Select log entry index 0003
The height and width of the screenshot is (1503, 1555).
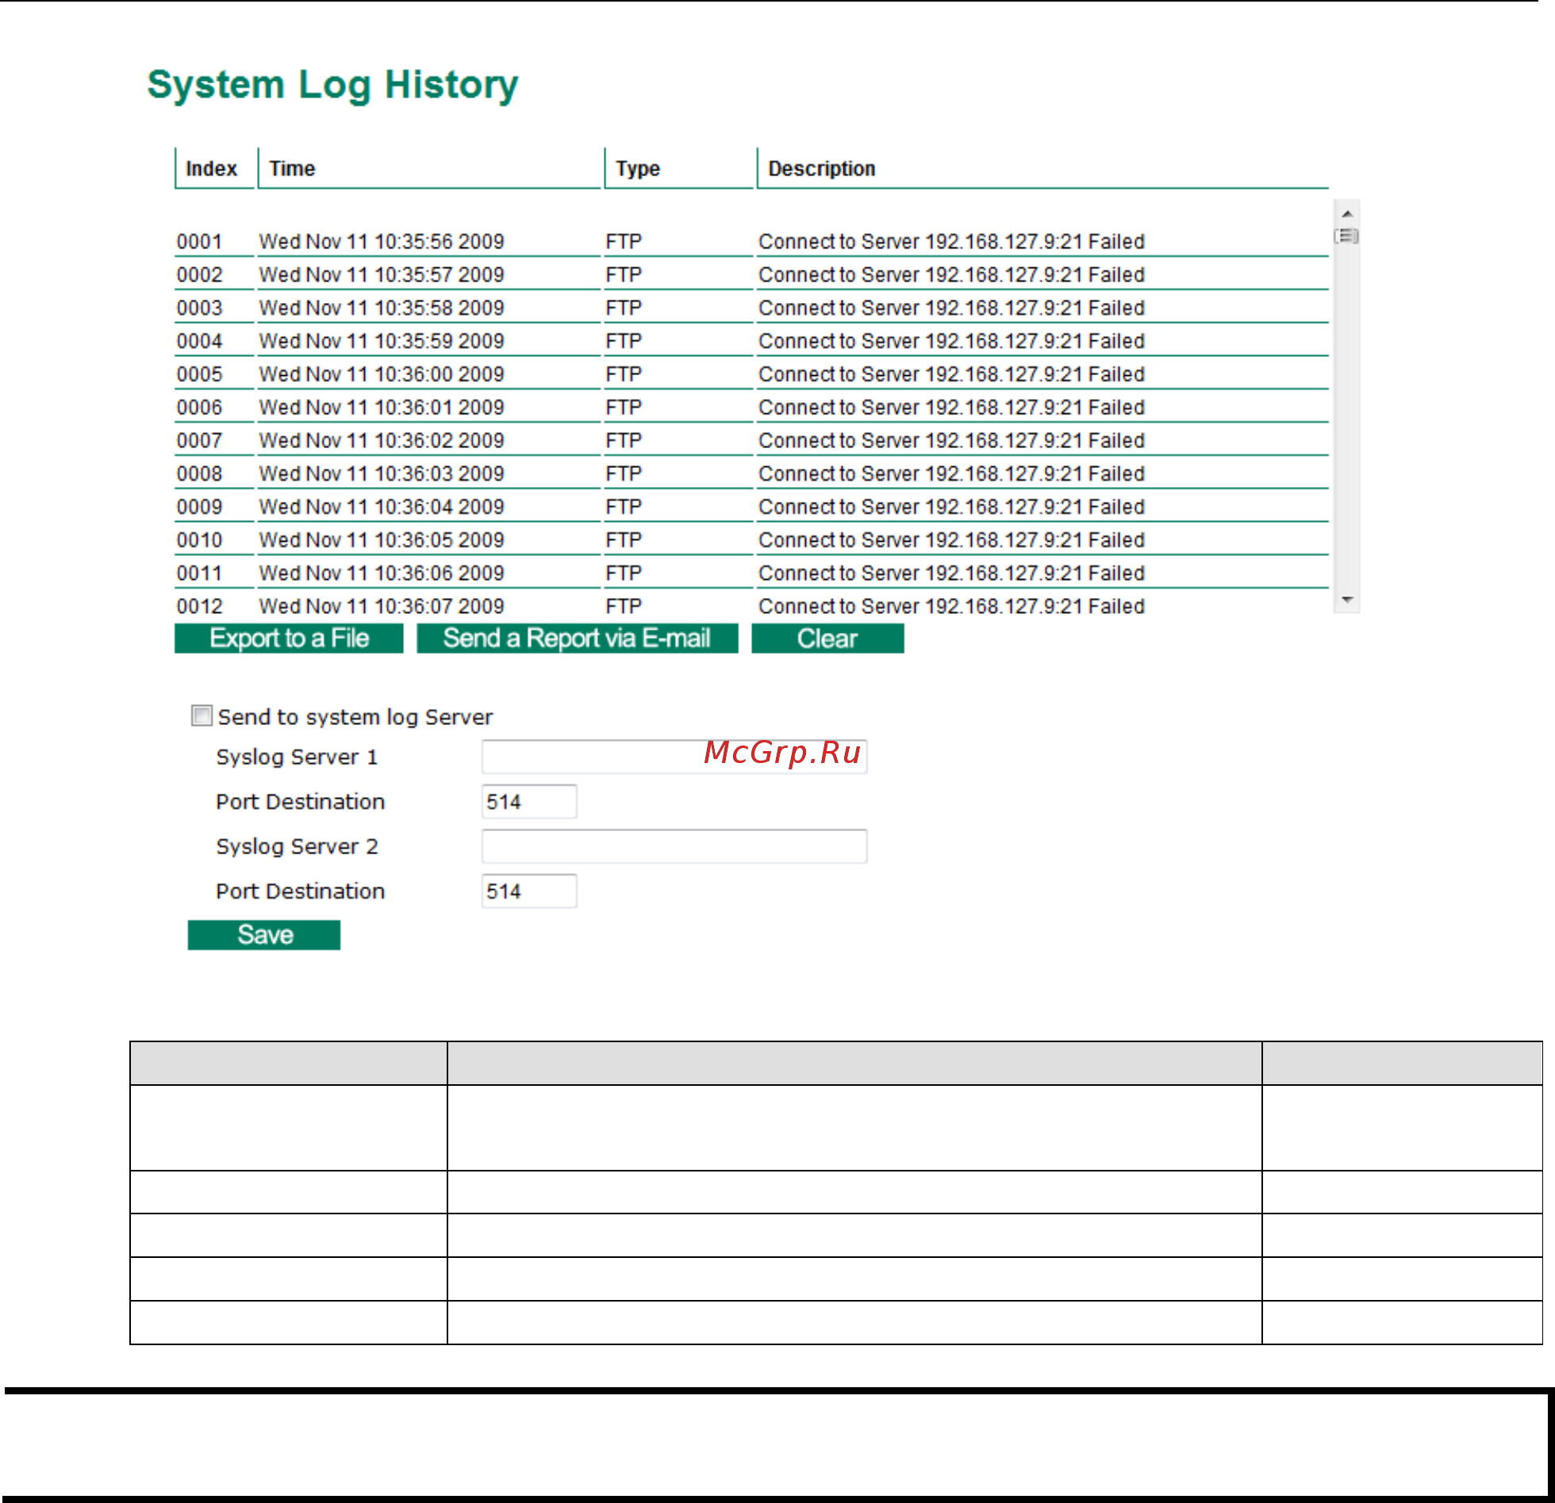pos(199,309)
